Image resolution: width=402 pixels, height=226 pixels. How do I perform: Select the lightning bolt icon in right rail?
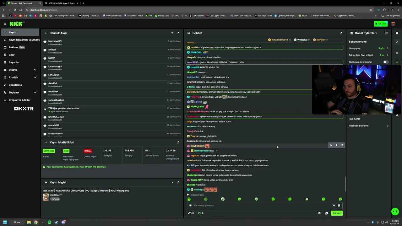397,62
